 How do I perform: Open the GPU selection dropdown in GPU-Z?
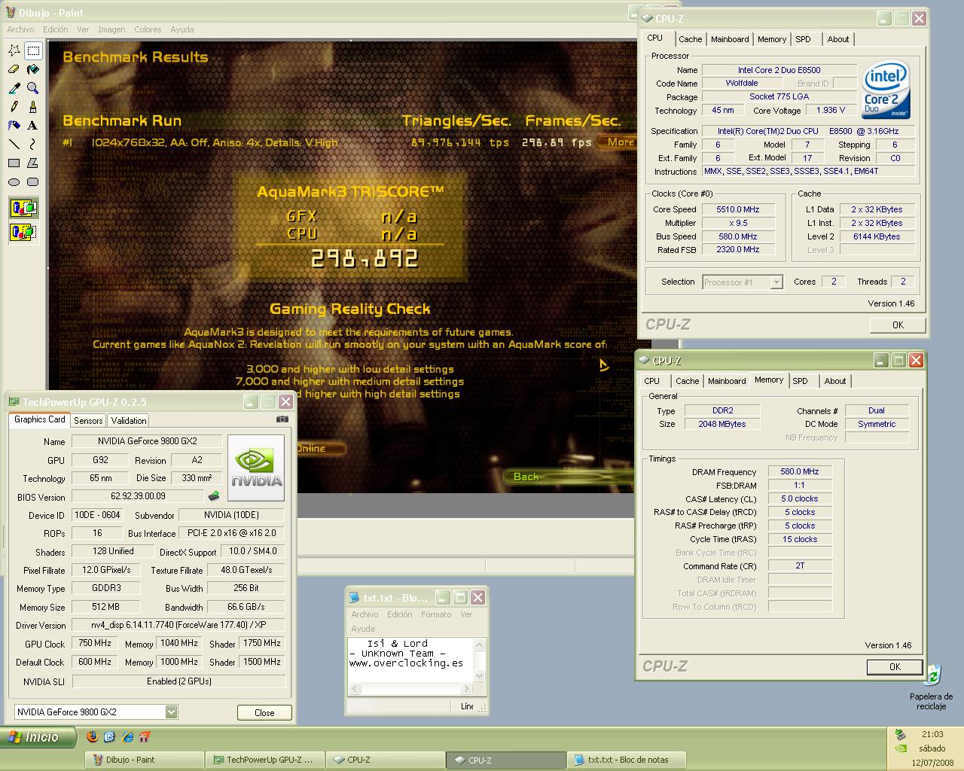coord(171,712)
